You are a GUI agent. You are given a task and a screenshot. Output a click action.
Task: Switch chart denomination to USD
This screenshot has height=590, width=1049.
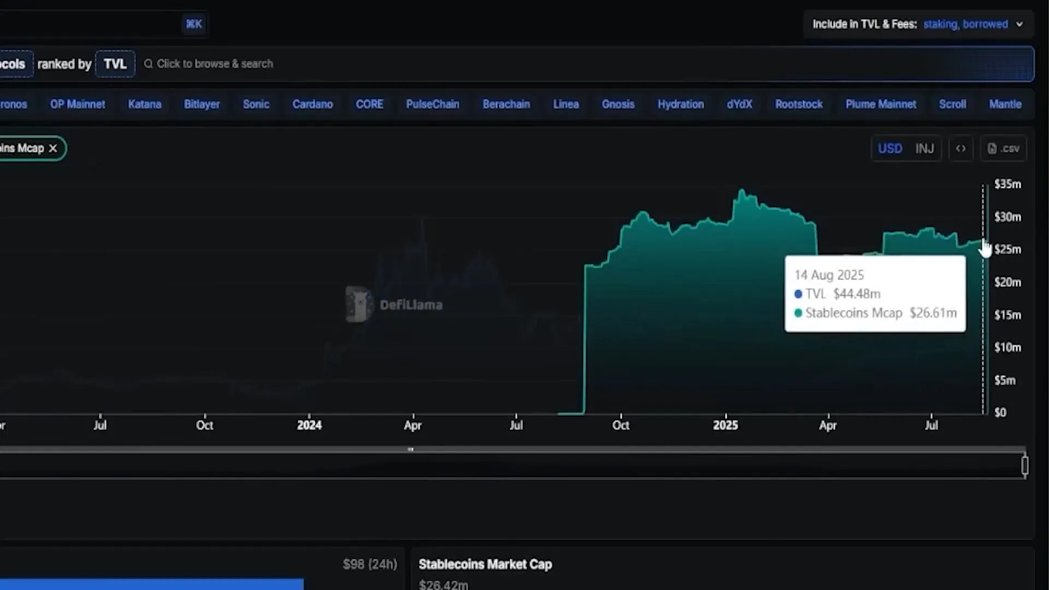(889, 149)
